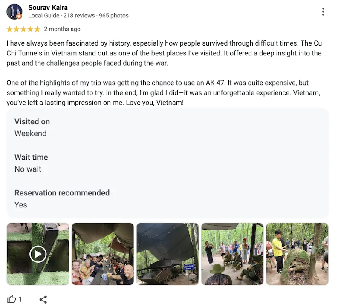Open reviewer name Sourav Kalra link
This screenshot has height=307, width=341.
pyautogui.click(x=48, y=8)
